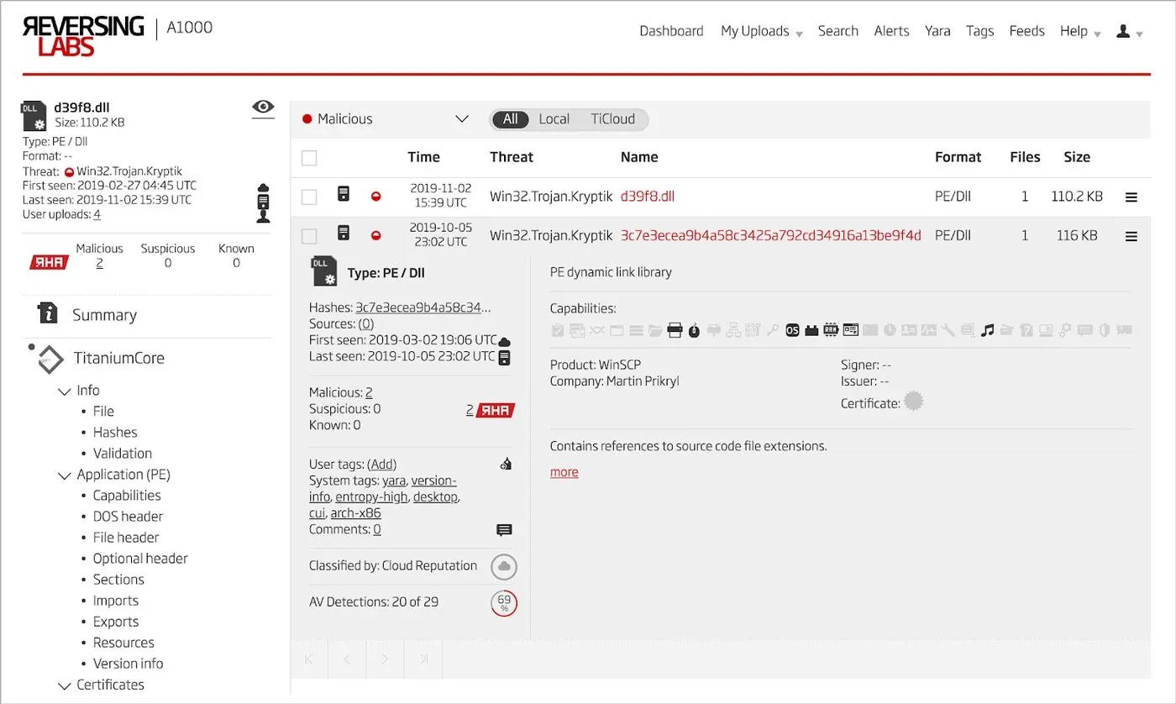The width and height of the screenshot is (1176, 704).
Task: Open the Malicious classification dropdown
Action: click(x=462, y=119)
